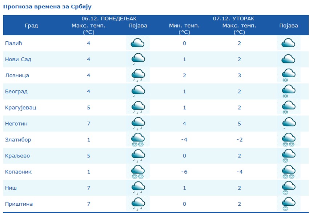
Task: Click Tuesday snow icon for Крагујевац
Action: (288, 107)
